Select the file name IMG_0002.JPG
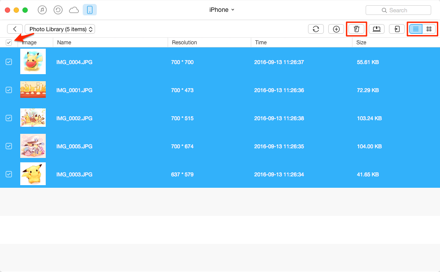 74,118
